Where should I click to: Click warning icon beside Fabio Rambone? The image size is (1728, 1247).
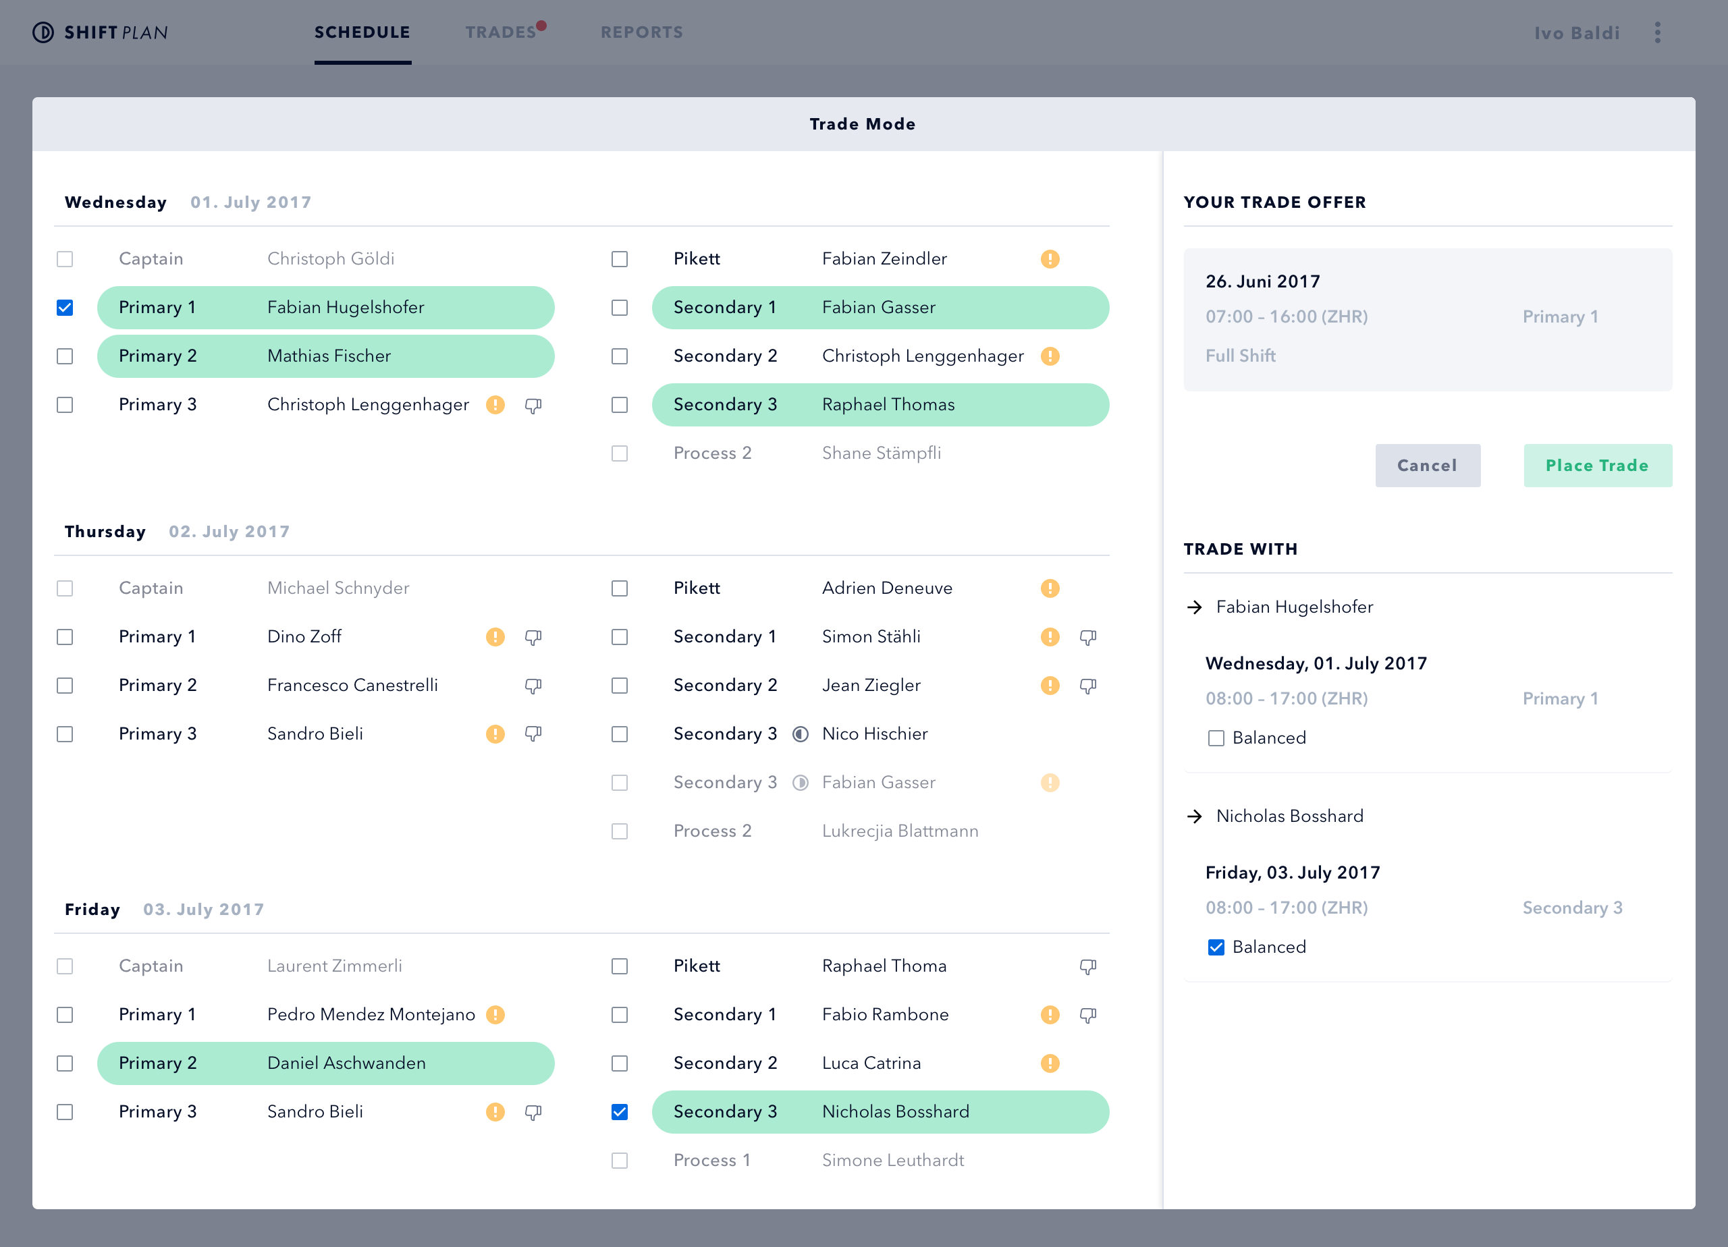(1050, 1015)
